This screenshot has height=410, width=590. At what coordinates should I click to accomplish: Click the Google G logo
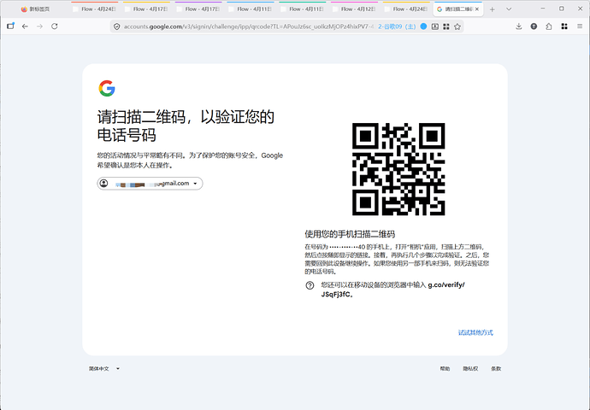pyautogui.click(x=107, y=88)
